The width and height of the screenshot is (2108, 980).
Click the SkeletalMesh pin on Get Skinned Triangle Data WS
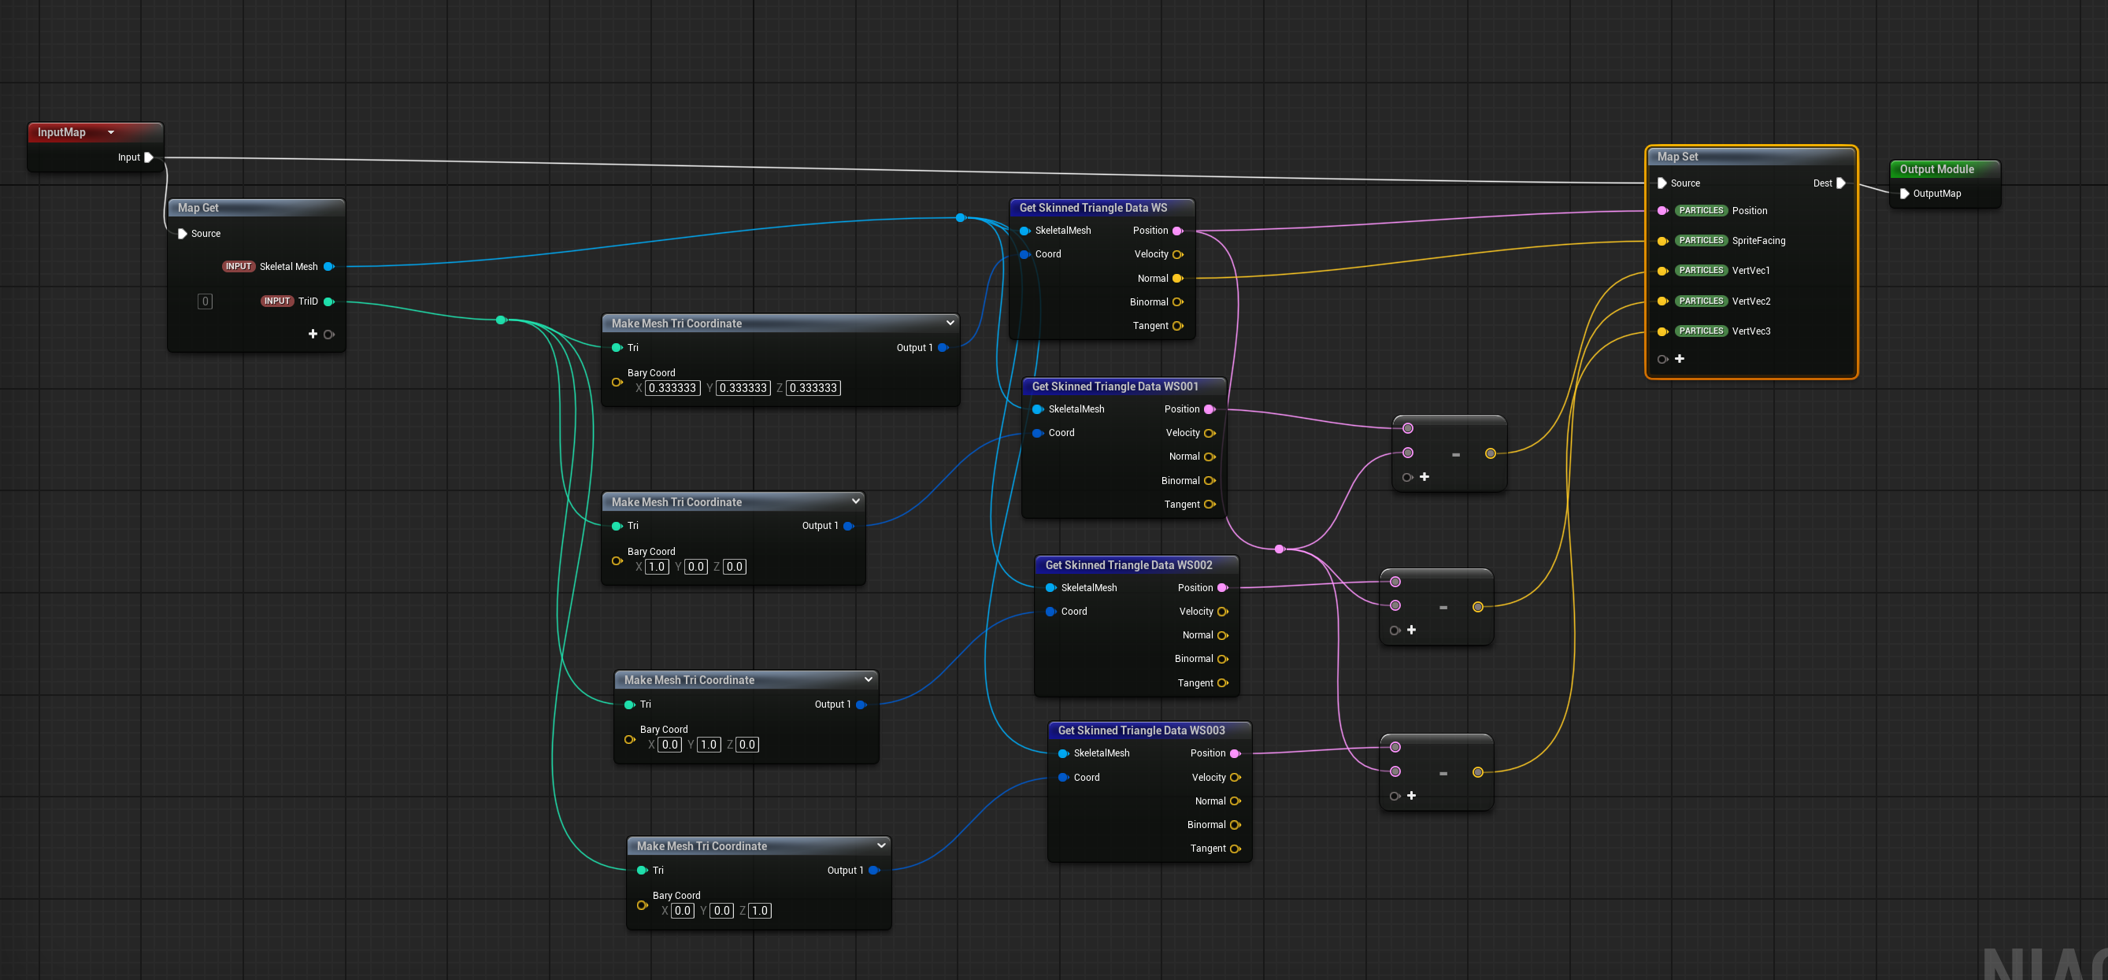pos(1024,231)
